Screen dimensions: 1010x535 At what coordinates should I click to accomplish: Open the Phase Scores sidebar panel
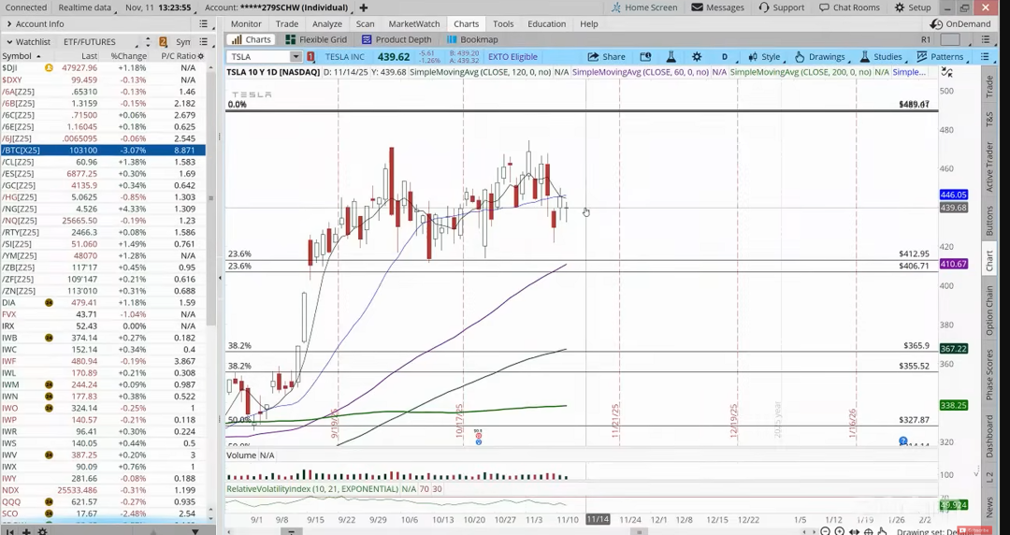point(989,375)
